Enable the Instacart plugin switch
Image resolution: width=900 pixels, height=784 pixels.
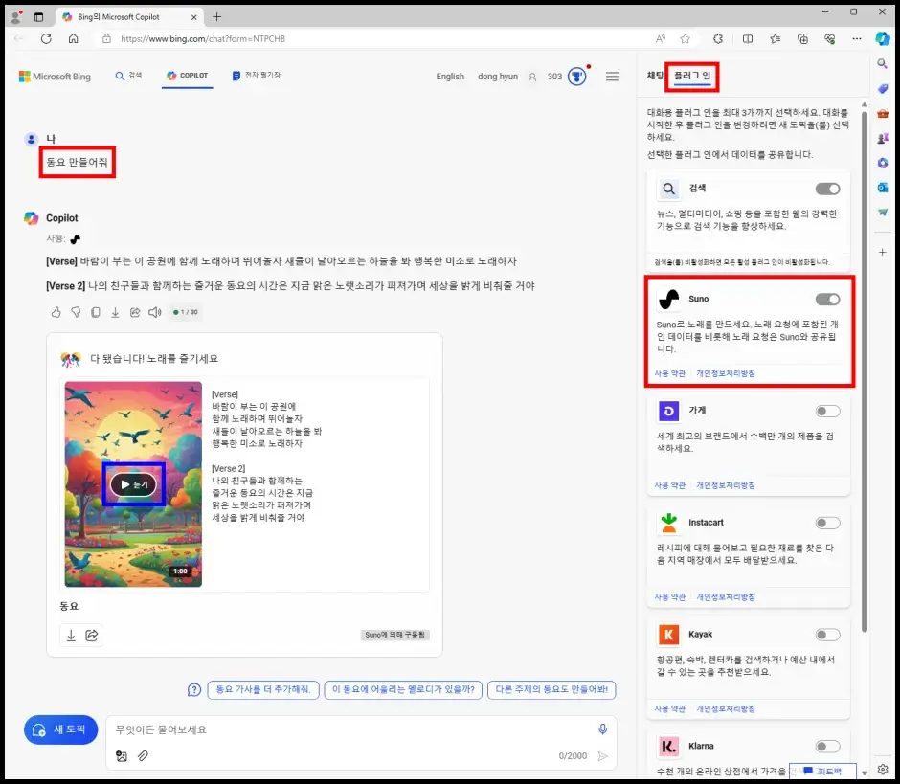827,523
